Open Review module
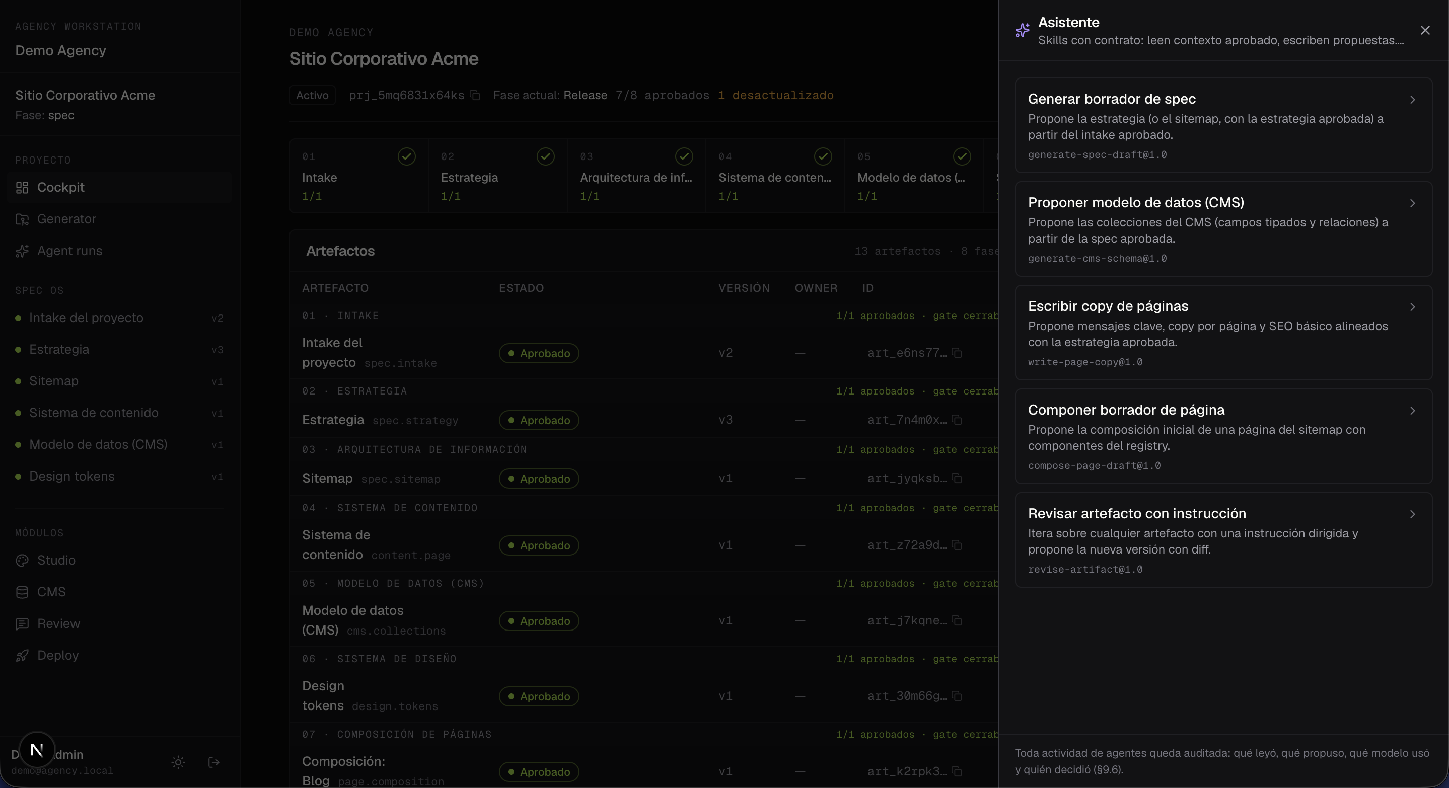 pos(120,624)
